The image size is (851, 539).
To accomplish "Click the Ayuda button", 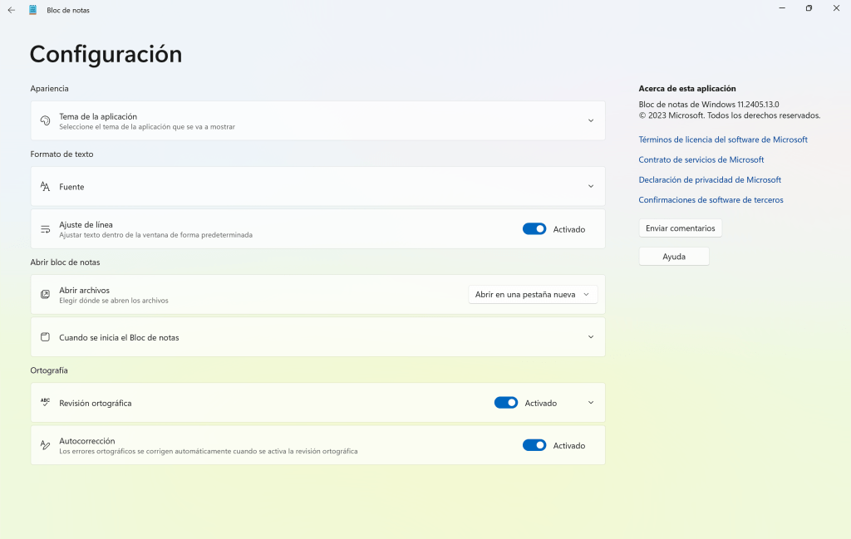I will point(674,257).
